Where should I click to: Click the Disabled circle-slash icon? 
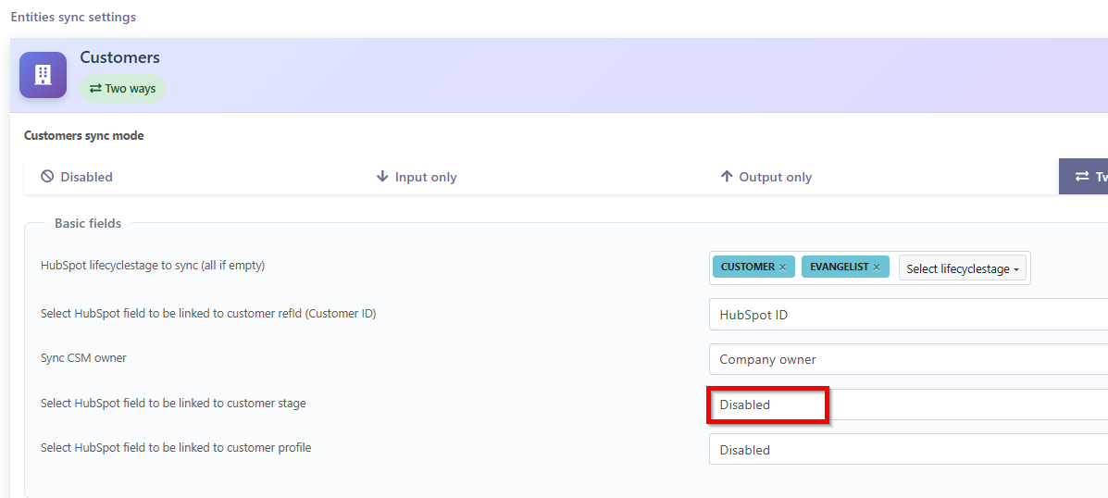[x=47, y=177]
